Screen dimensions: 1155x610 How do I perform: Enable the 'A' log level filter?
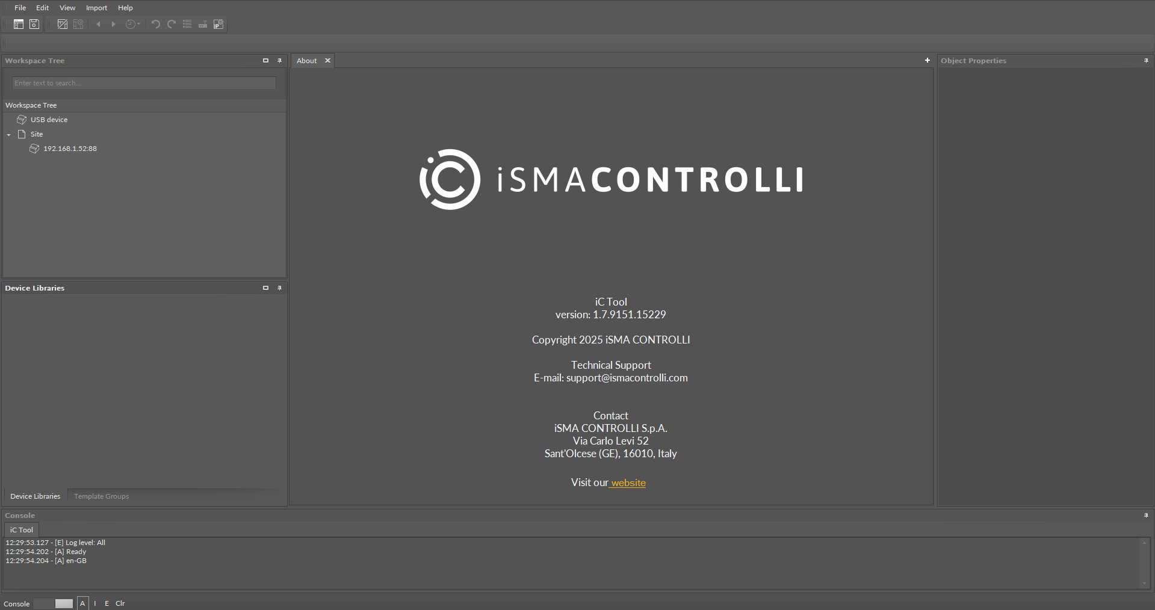[82, 603]
